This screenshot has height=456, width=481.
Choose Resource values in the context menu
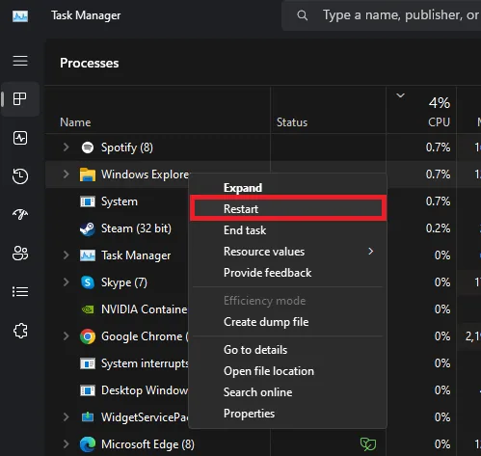(288, 252)
